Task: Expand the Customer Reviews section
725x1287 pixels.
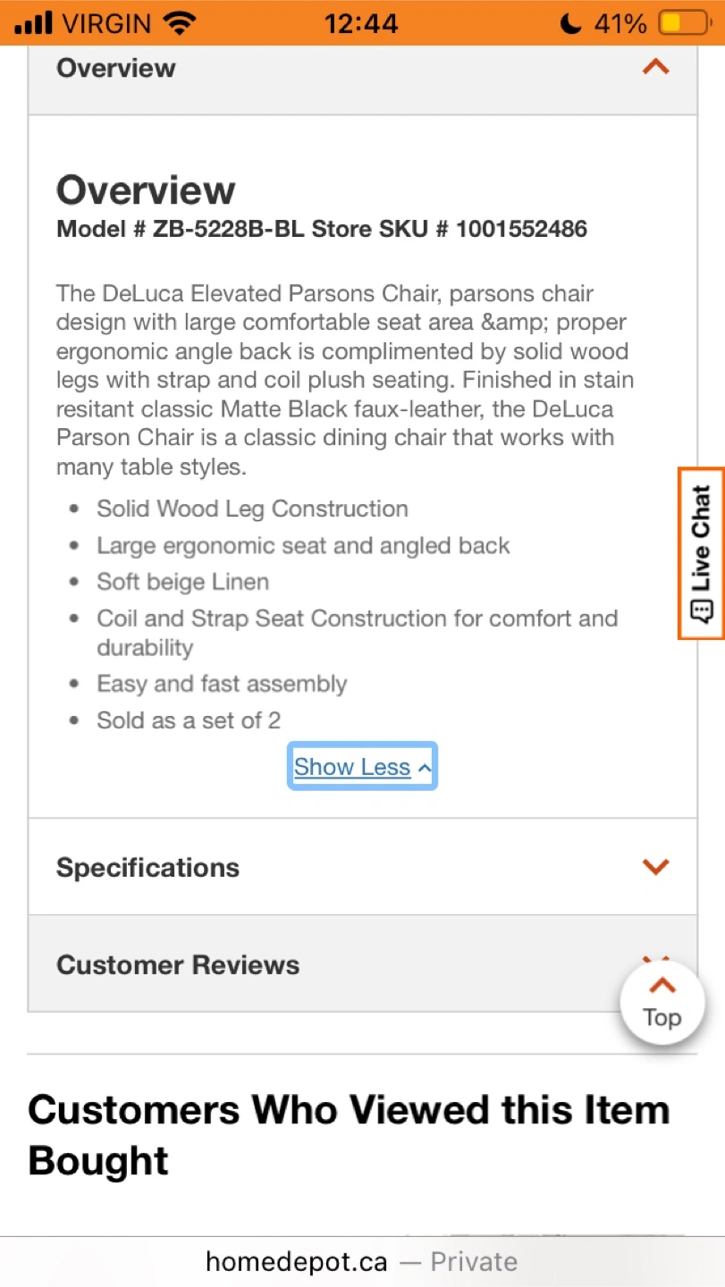Action: click(178, 965)
